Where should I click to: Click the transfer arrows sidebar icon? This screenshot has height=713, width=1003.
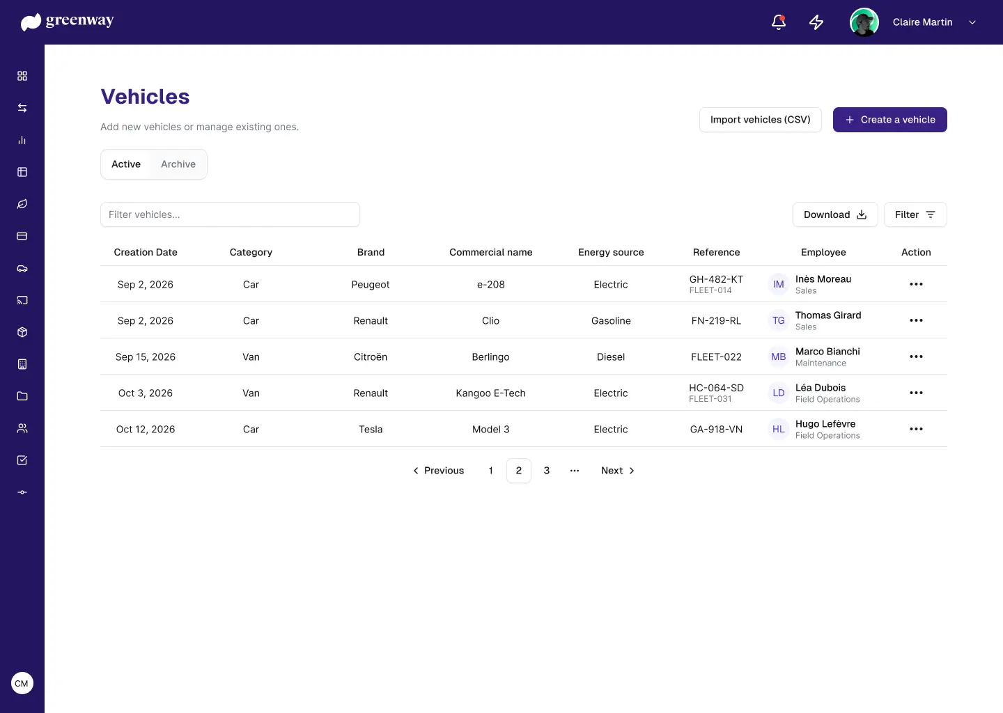pos(22,108)
